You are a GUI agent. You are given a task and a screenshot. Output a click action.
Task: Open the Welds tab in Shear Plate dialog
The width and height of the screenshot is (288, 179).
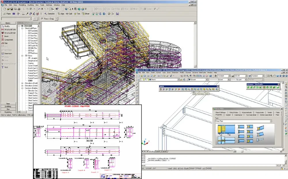[x=270, y=112]
